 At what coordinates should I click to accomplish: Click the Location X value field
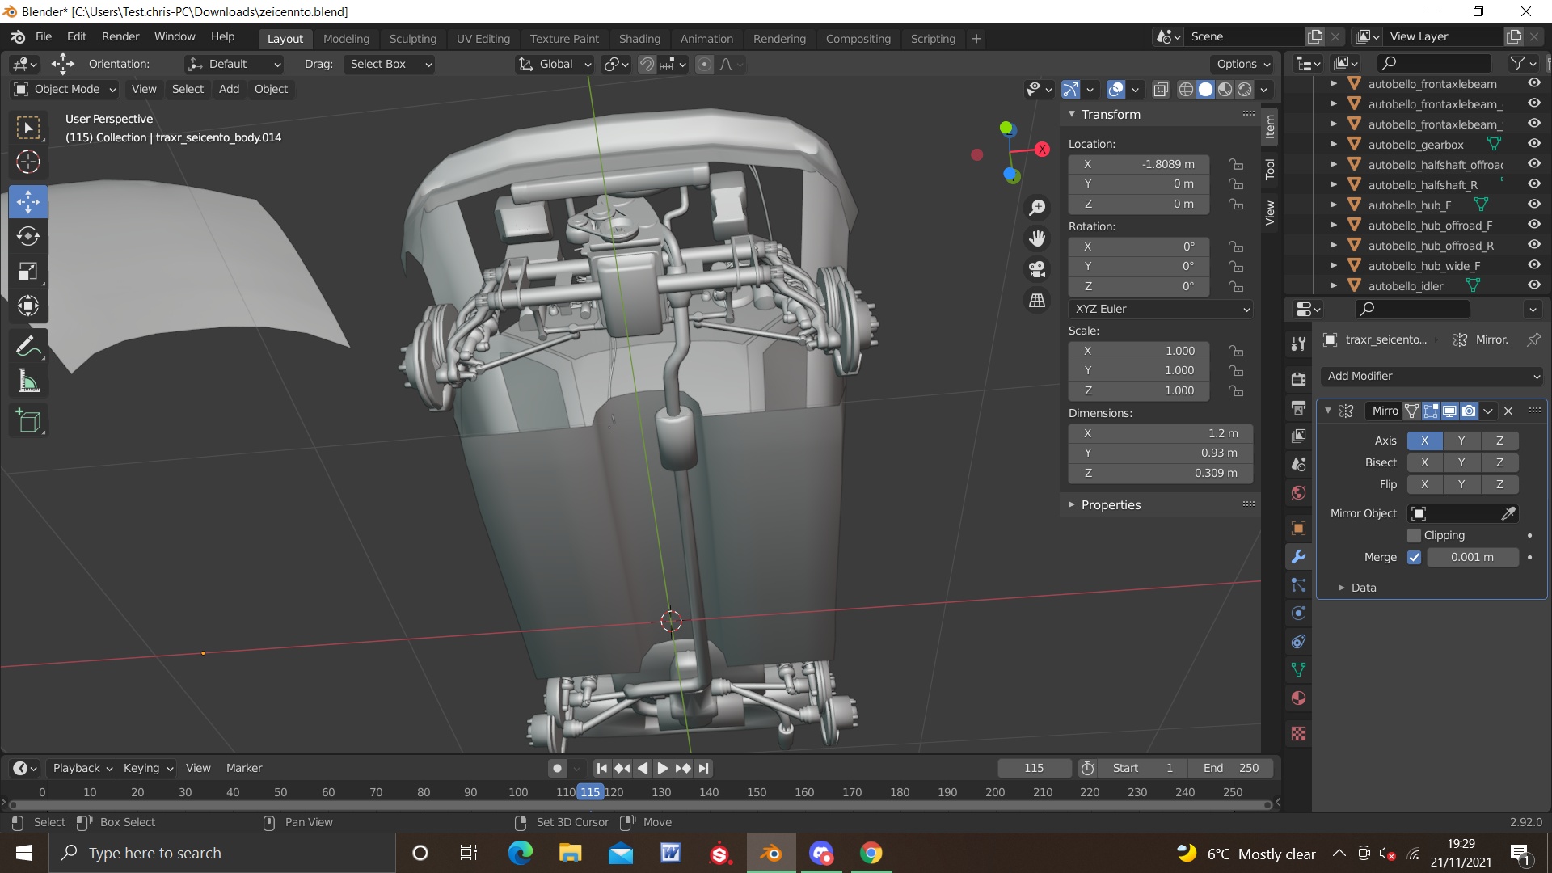tap(1138, 164)
